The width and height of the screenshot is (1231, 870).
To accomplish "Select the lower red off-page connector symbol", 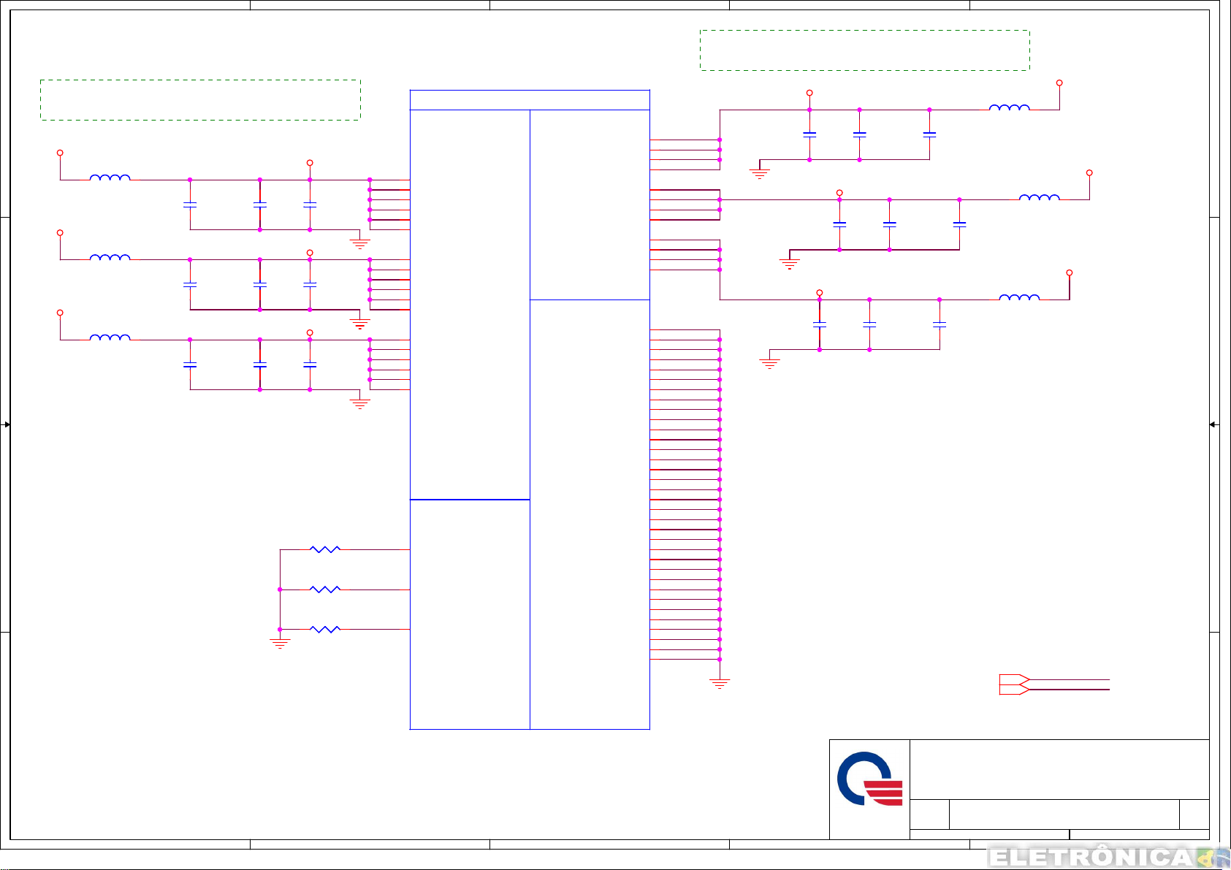I will tap(1015, 690).
